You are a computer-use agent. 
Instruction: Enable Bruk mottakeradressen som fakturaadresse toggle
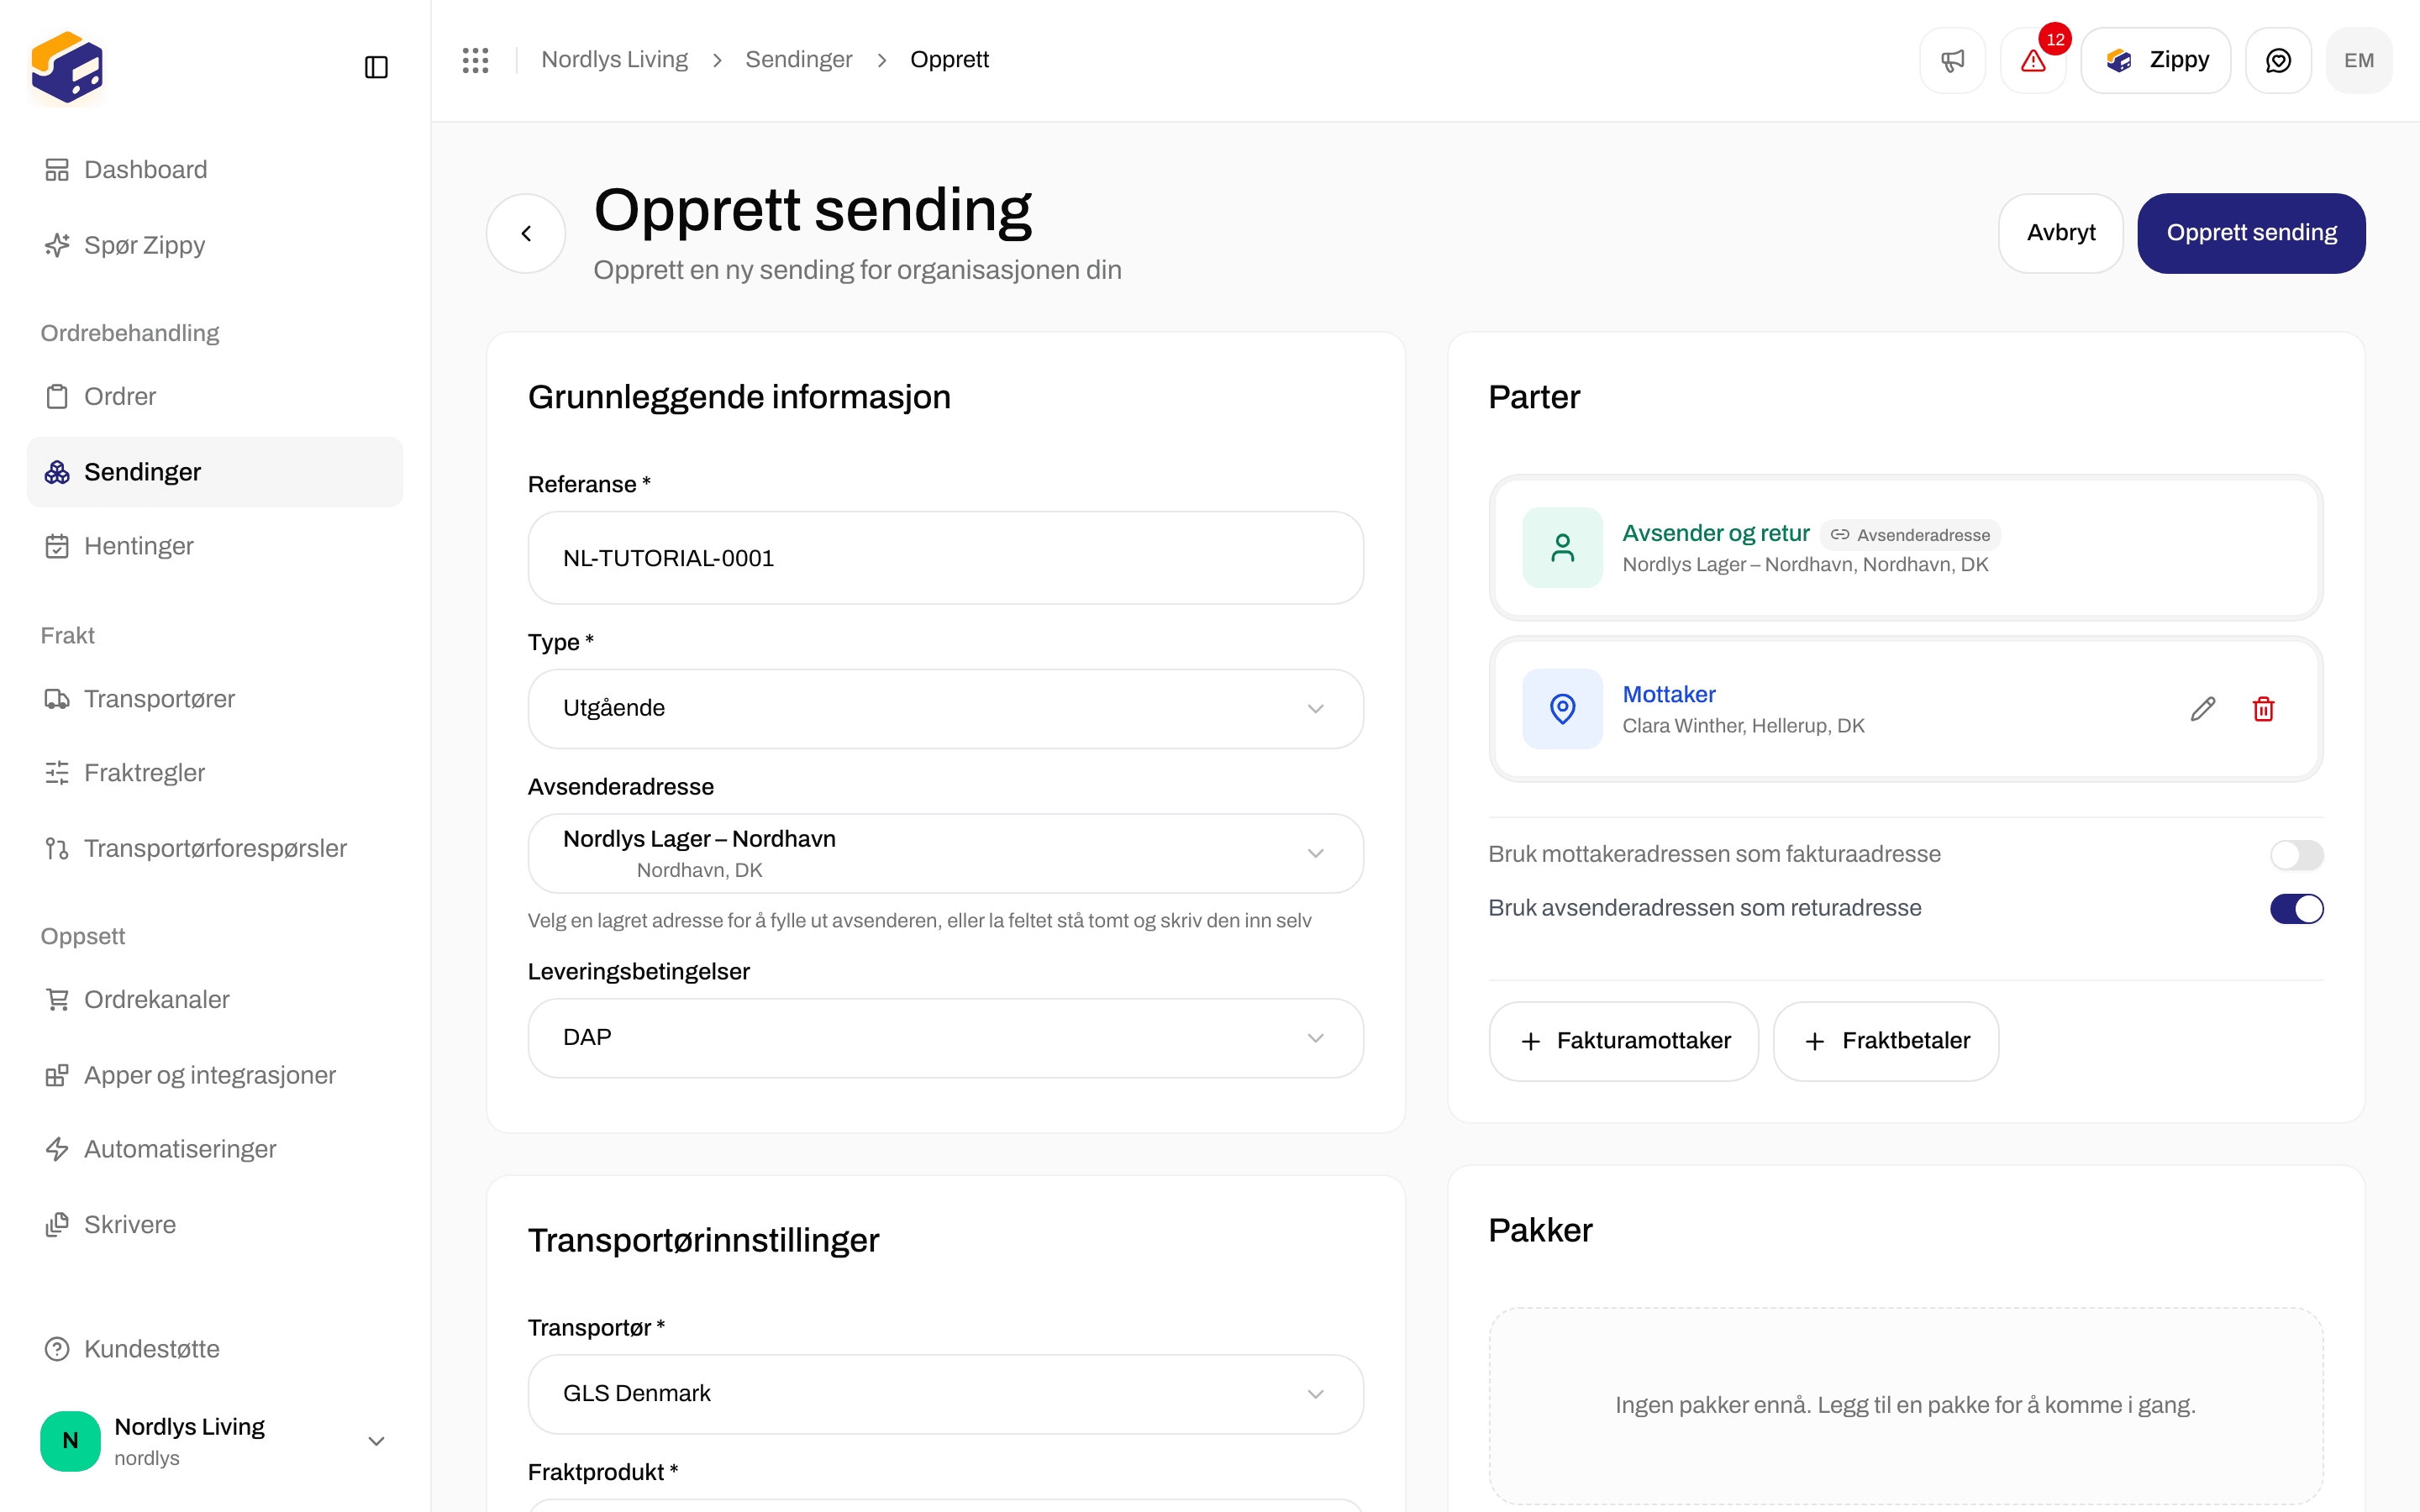(2296, 855)
